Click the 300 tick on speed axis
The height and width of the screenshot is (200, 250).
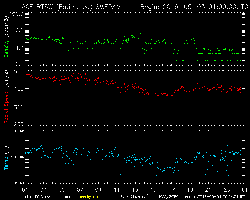point(18,107)
